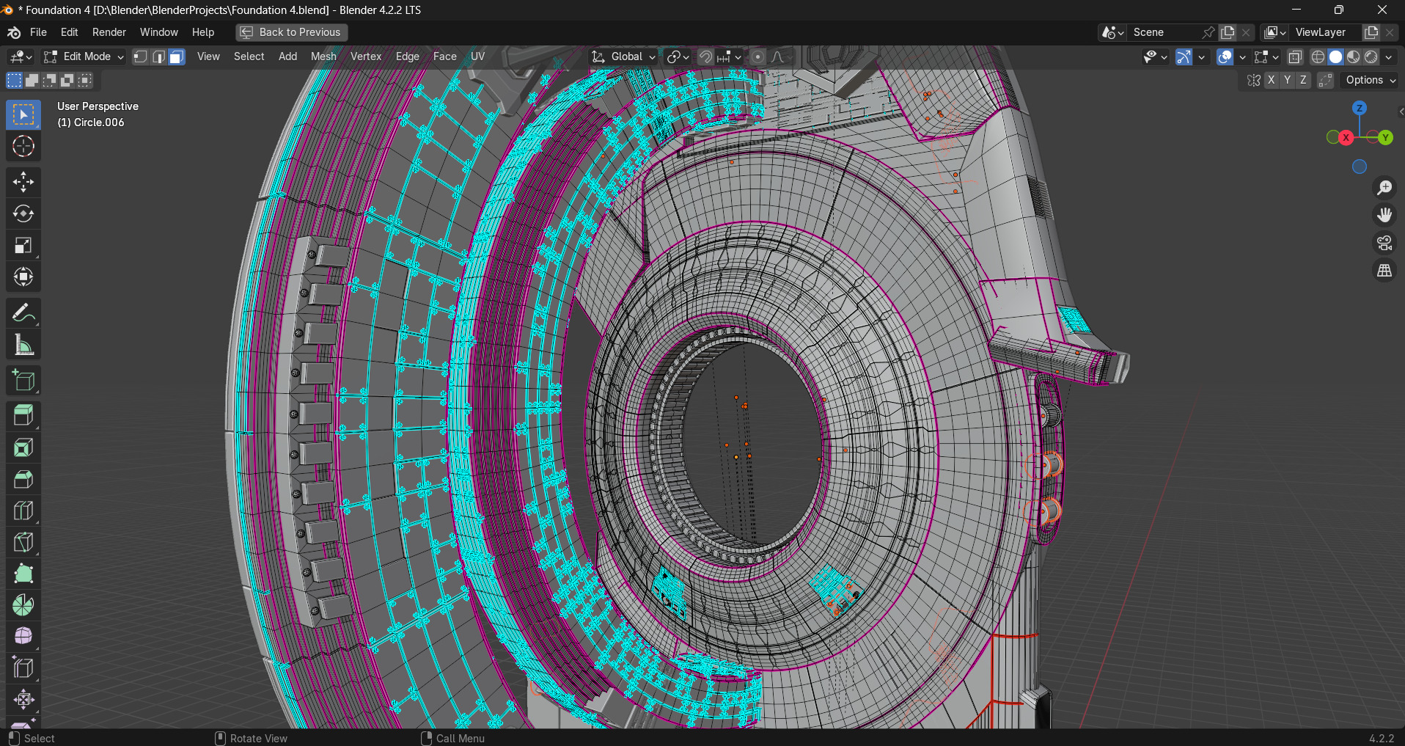Enable edge select mode
Screen dimensions: 1405x746
pyautogui.click(x=159, y=56)
